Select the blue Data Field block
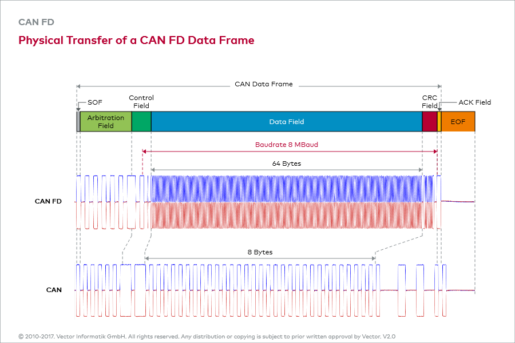 pos(286,122)
